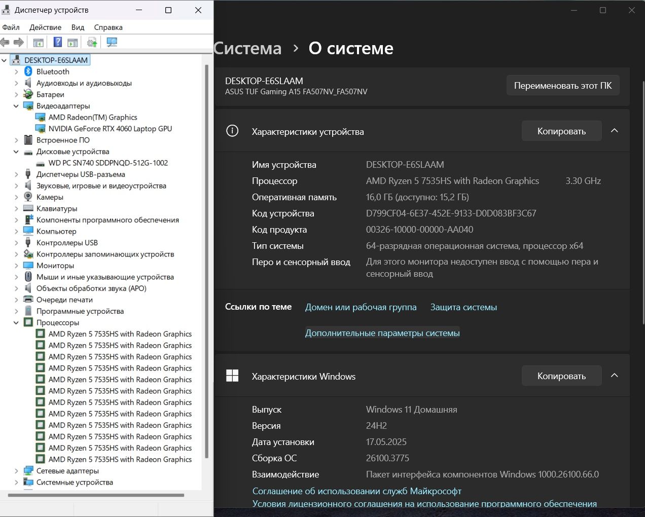Screen dimensions: 645x517
Task: Maximize the Device Manager window
Action: 168,10
